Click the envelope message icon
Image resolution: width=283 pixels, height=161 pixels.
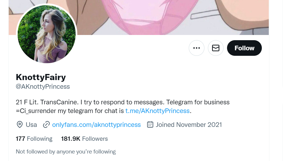coord(216,48)
